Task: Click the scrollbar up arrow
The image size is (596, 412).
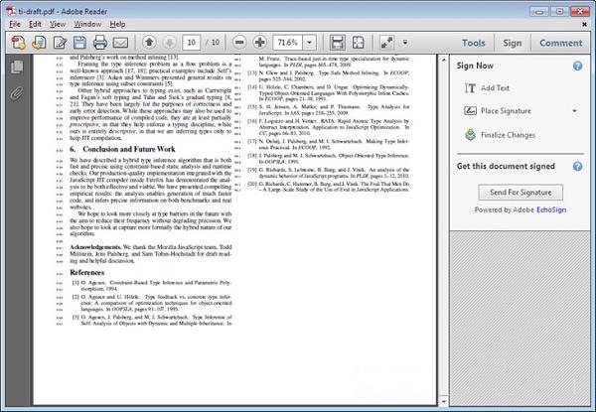Action: tap(443, 60)
